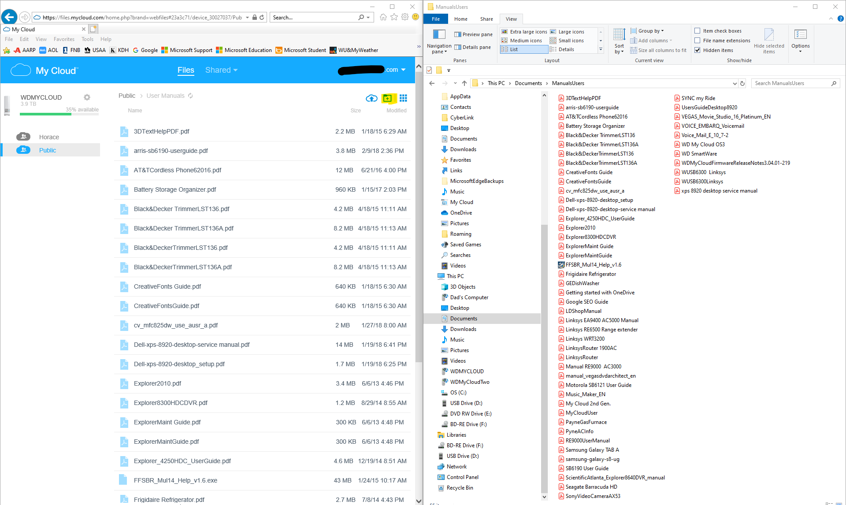The width and height of the screenshot is (846, 505).
Task: Expand the Shared dropdown in My Cloud
Action: (221, 70)
